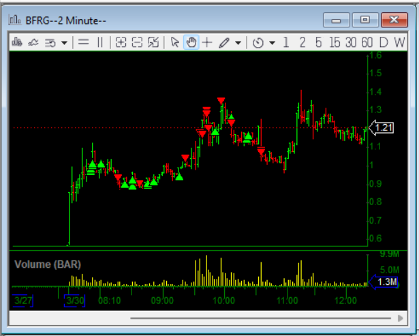
Task: Click the zoom out icon
Action: coord(137,42)
